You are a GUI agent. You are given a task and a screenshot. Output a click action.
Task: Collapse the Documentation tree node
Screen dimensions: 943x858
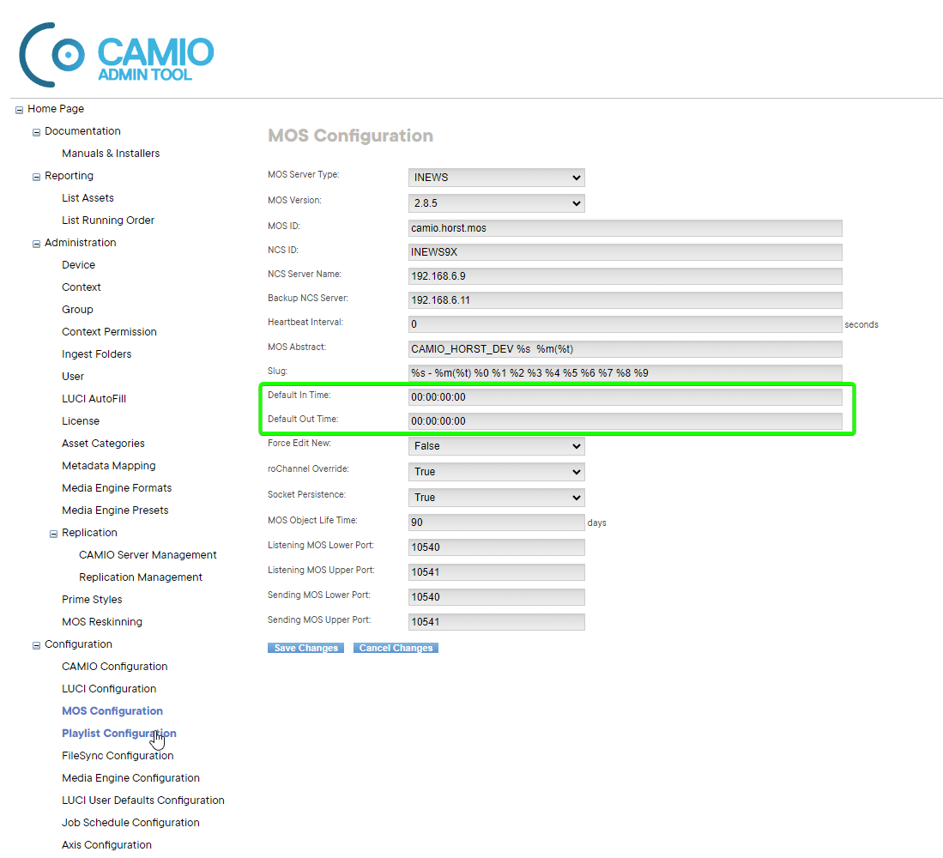[x=36, y=132]
